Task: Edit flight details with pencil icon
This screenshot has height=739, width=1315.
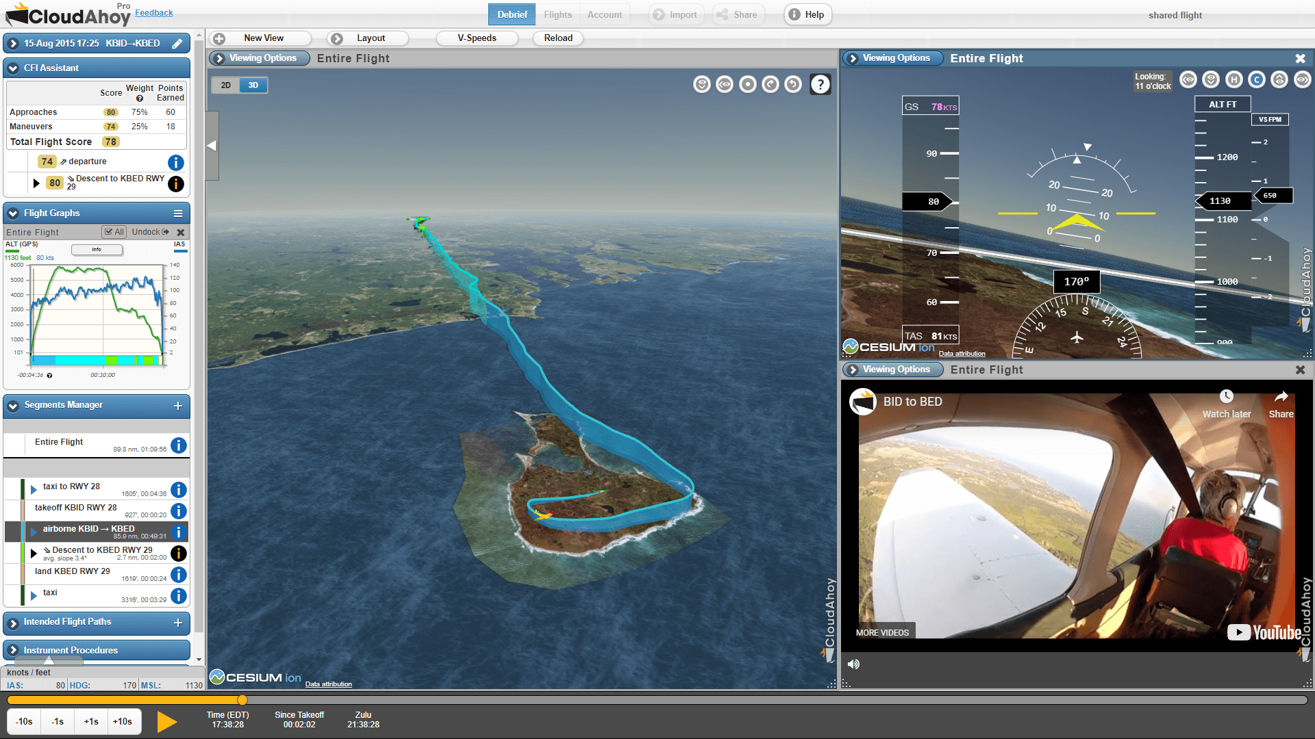Action: 177,43
